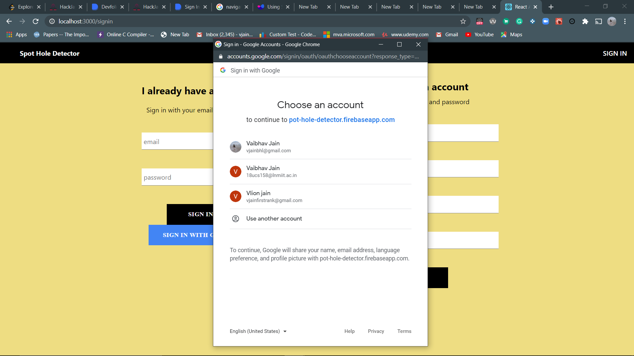Click the bookmark star icon in address bar
The height and width of the screenshot is (356, 634).
(463, 21)
